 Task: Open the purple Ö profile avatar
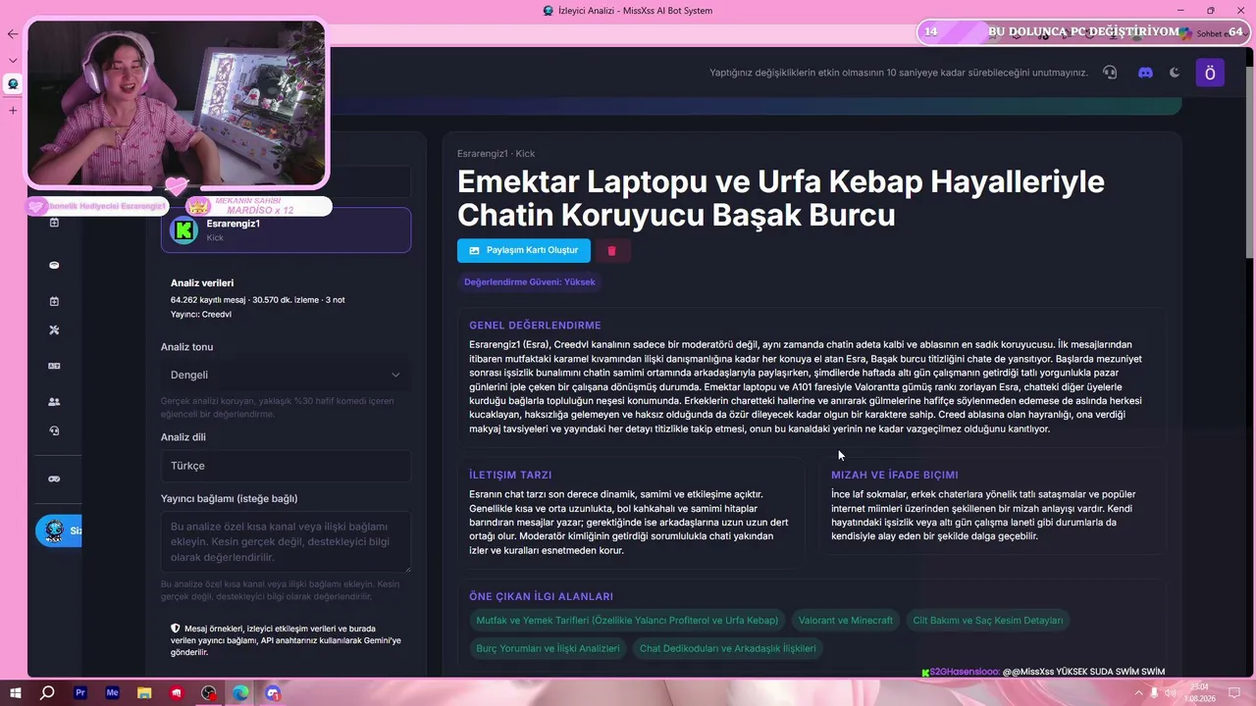[1210, 73]
